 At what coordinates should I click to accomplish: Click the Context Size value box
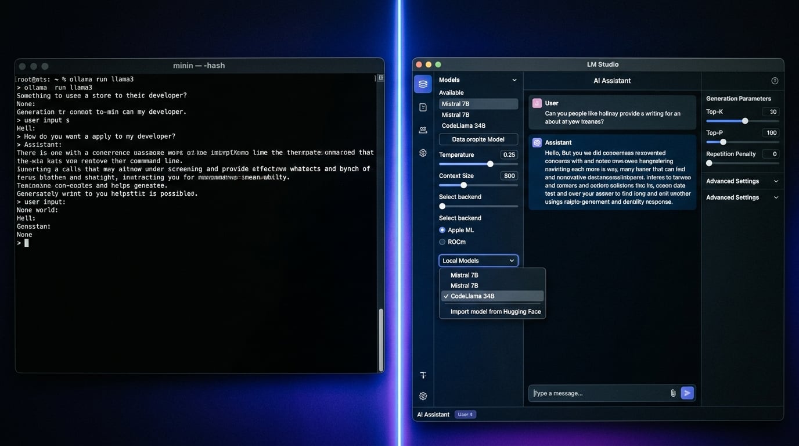coord(509,175)
